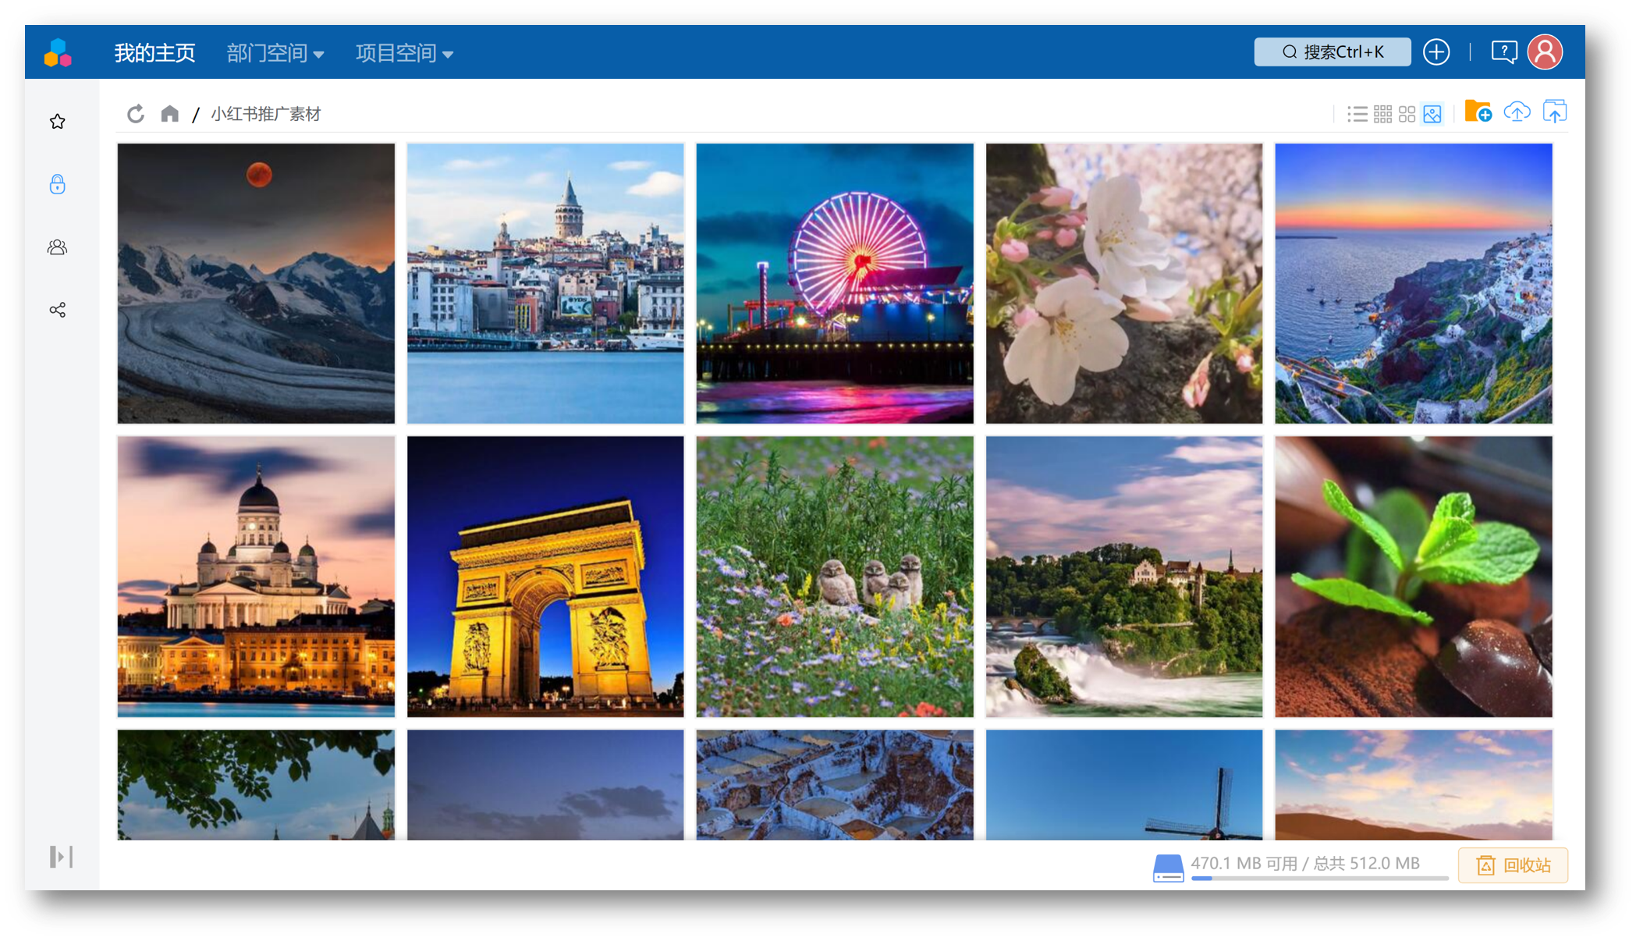The width and height of the screenshot is (1636, 941).
Task: Open the private lock space in sidebar
Action: pyautogui.click(x=57, y=184)
